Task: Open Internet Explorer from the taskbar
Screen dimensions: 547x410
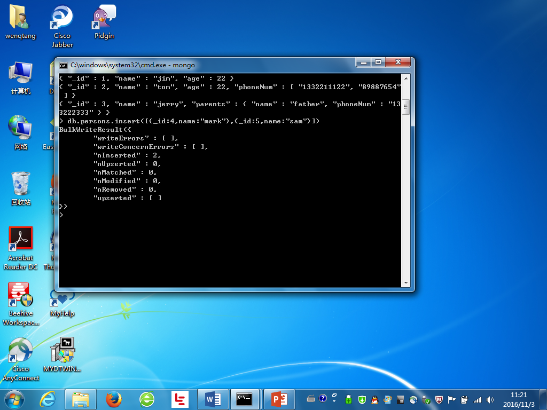Action: point(48,399)
